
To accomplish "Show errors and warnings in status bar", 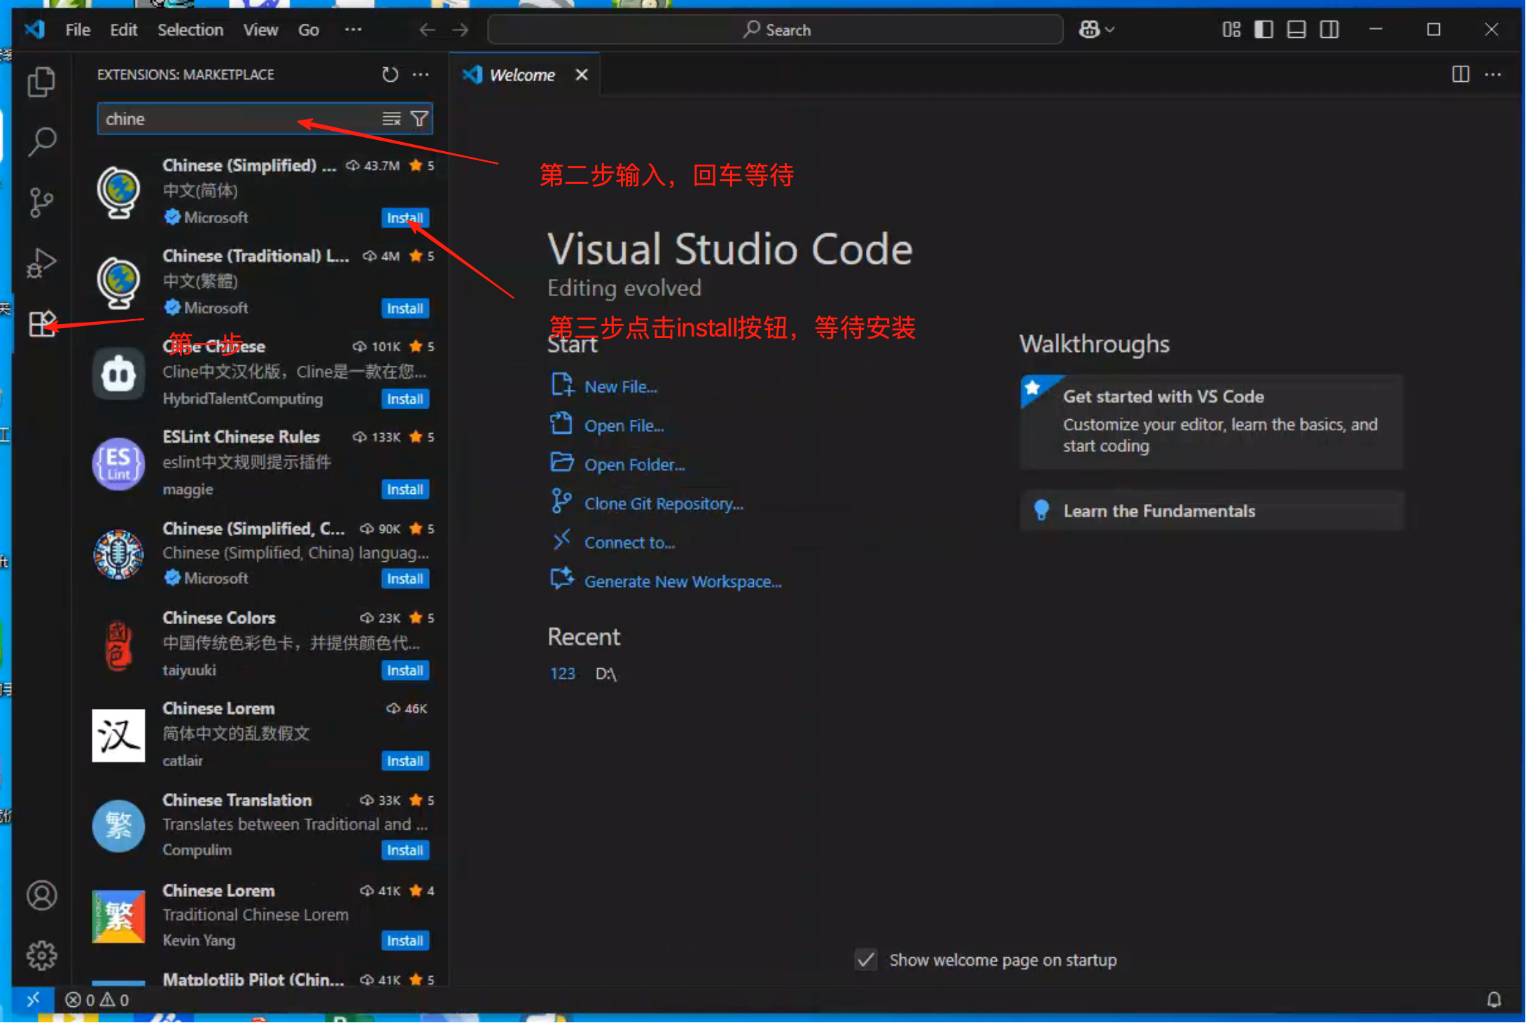I will (97, 999).
